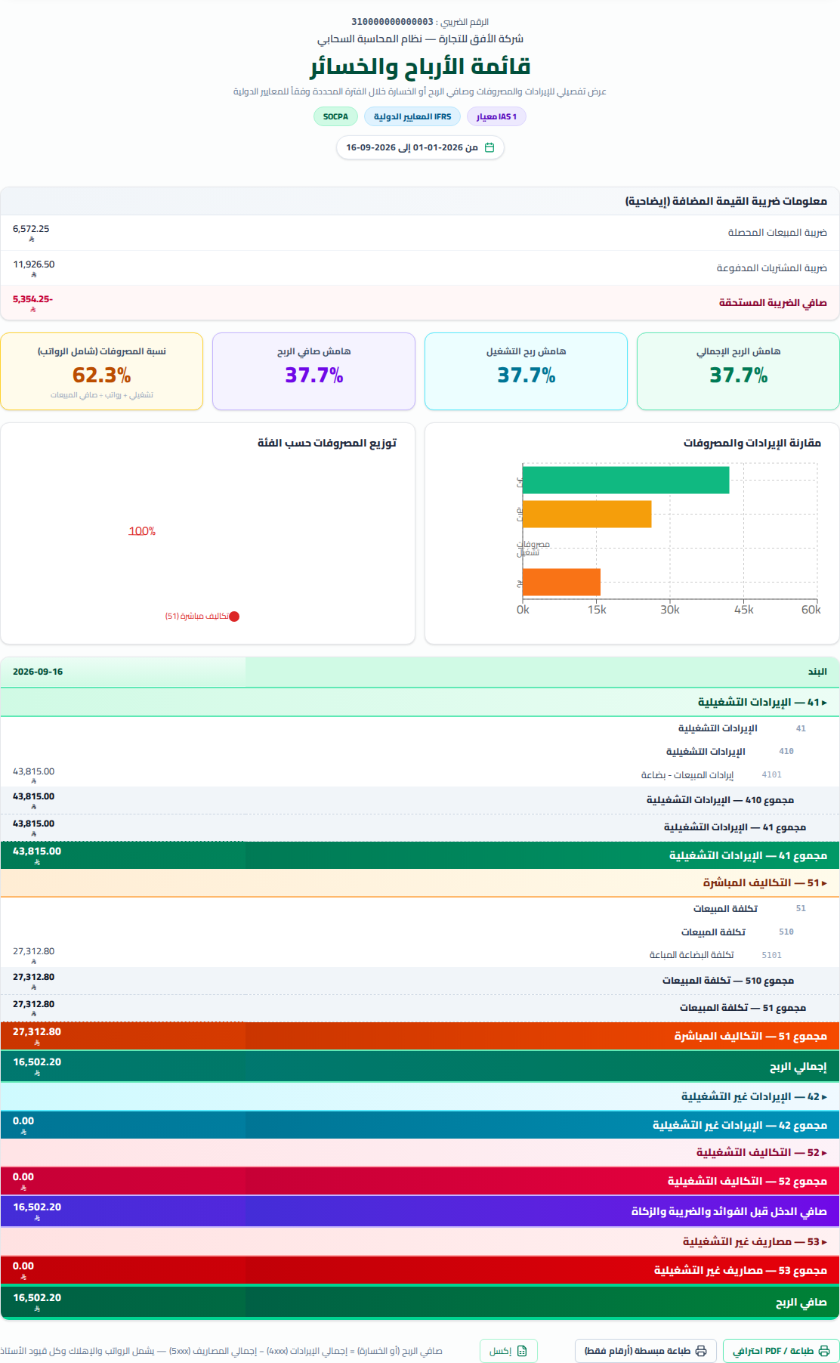Click the البند column header

tap(817, 672)
